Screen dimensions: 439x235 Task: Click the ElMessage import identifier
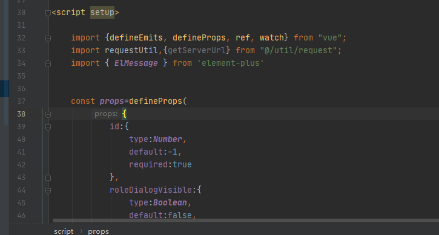[136, 63]
